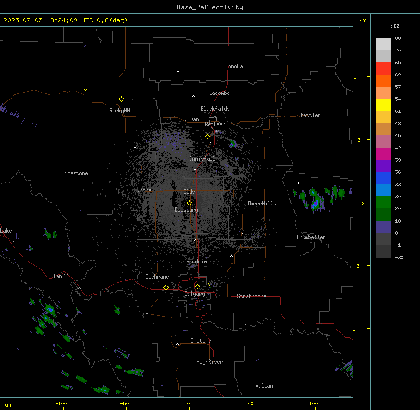Click the Blackfalds city label
The width and height of the screenshot is (420, 410).
coord(215,109)
